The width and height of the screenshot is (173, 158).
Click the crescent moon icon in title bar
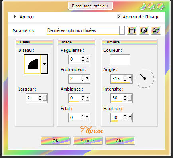[x=143, y=6]
